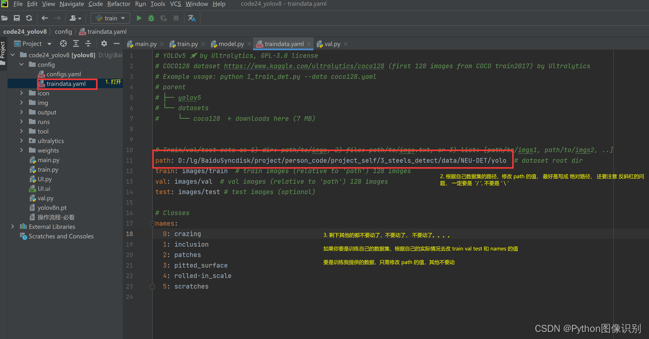Open the Kaggle coco128 link
This screenshot has height=339, width=649.
click(x=305, y=66)
